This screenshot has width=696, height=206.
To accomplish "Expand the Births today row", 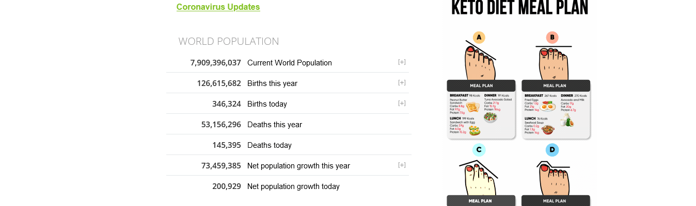I will 402,103.
